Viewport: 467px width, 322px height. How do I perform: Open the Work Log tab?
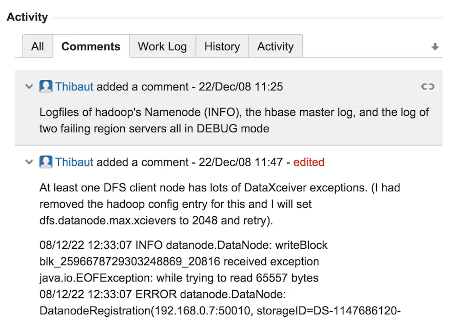tap(162, 47)
